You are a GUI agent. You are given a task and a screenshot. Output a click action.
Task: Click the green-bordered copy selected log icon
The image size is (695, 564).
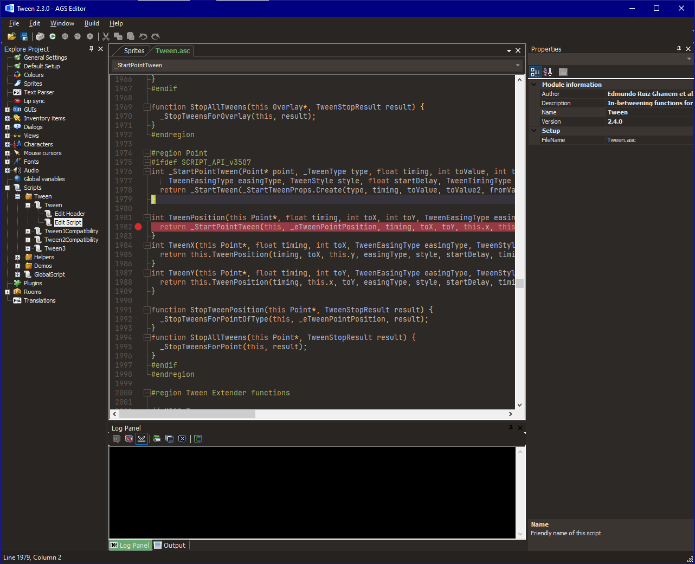157,439
